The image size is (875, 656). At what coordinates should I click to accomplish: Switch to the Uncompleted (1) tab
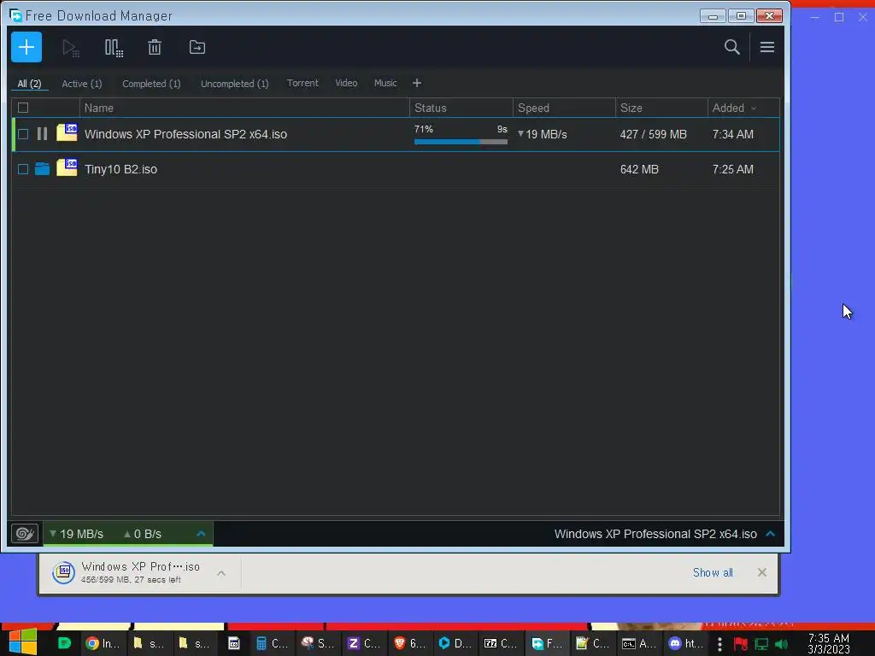click(x=234, y=84)
